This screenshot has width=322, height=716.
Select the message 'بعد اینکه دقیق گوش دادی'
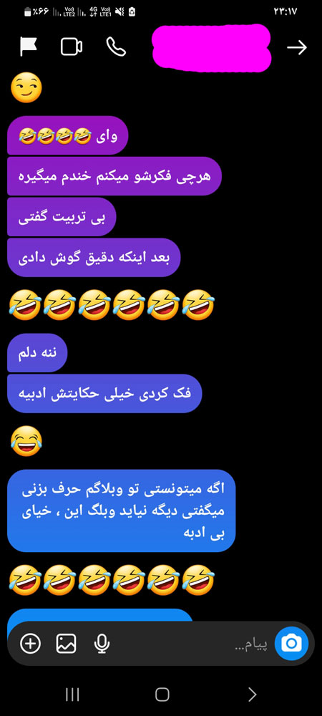[94, 258]
